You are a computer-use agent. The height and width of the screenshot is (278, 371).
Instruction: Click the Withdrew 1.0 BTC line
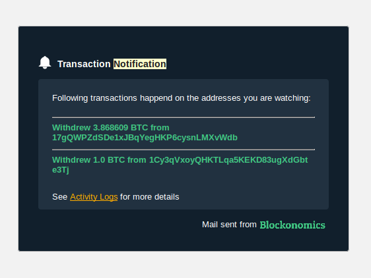pyautogui.click(x=180, y=165)
